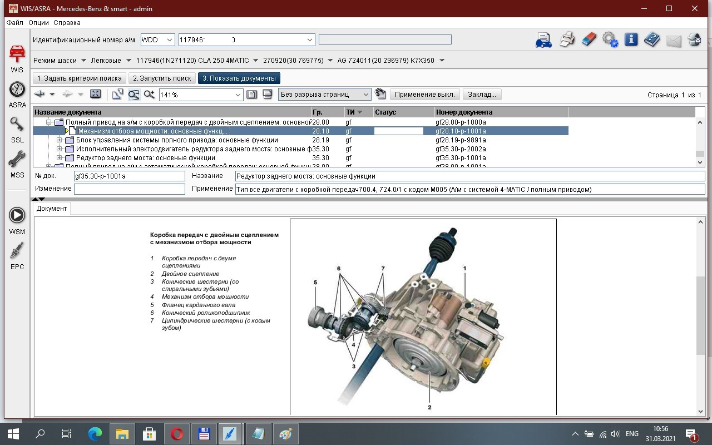Screen dimensions: 712x445
Task: Click the Название документа column header
Action: pos(171,112)
